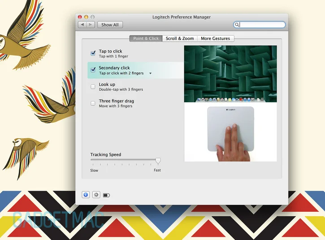
Task: Go back with the left arrow button
Action: coord(82,25)
